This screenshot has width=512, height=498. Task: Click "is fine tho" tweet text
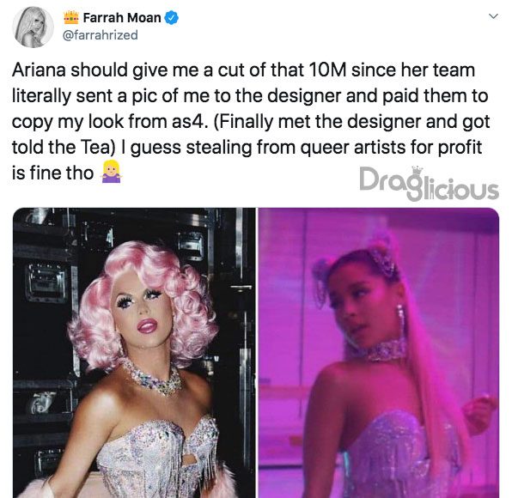[53, 173]
